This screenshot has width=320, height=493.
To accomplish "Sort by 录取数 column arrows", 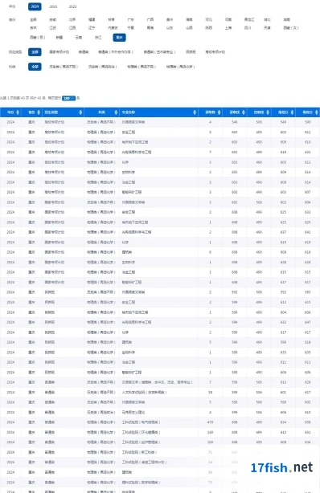I will 219,112.
